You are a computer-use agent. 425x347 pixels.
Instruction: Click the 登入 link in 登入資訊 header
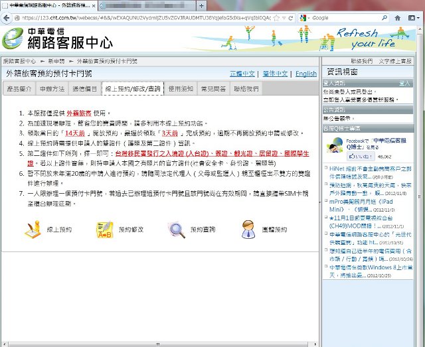tap(404, 83)
